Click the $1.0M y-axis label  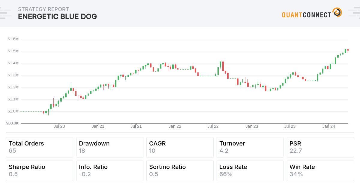pyautogui.click(x=13, y=111)
